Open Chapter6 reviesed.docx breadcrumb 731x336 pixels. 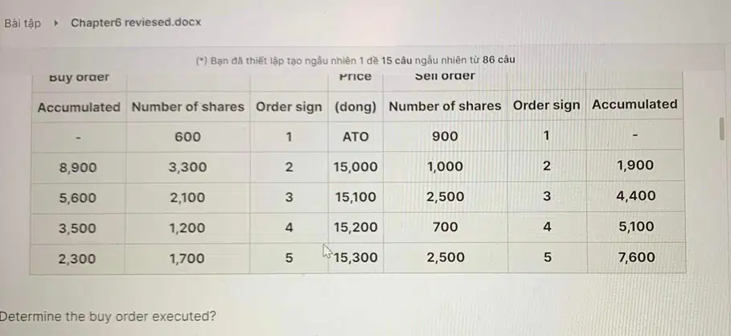pyautogui.click(x=136, y=23)
